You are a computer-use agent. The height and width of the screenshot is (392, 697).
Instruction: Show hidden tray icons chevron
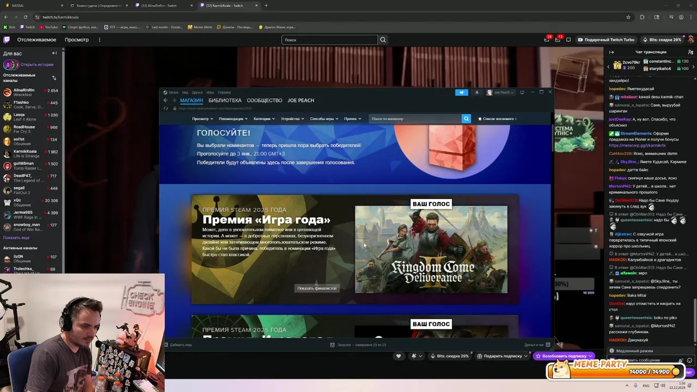point(627,385)
